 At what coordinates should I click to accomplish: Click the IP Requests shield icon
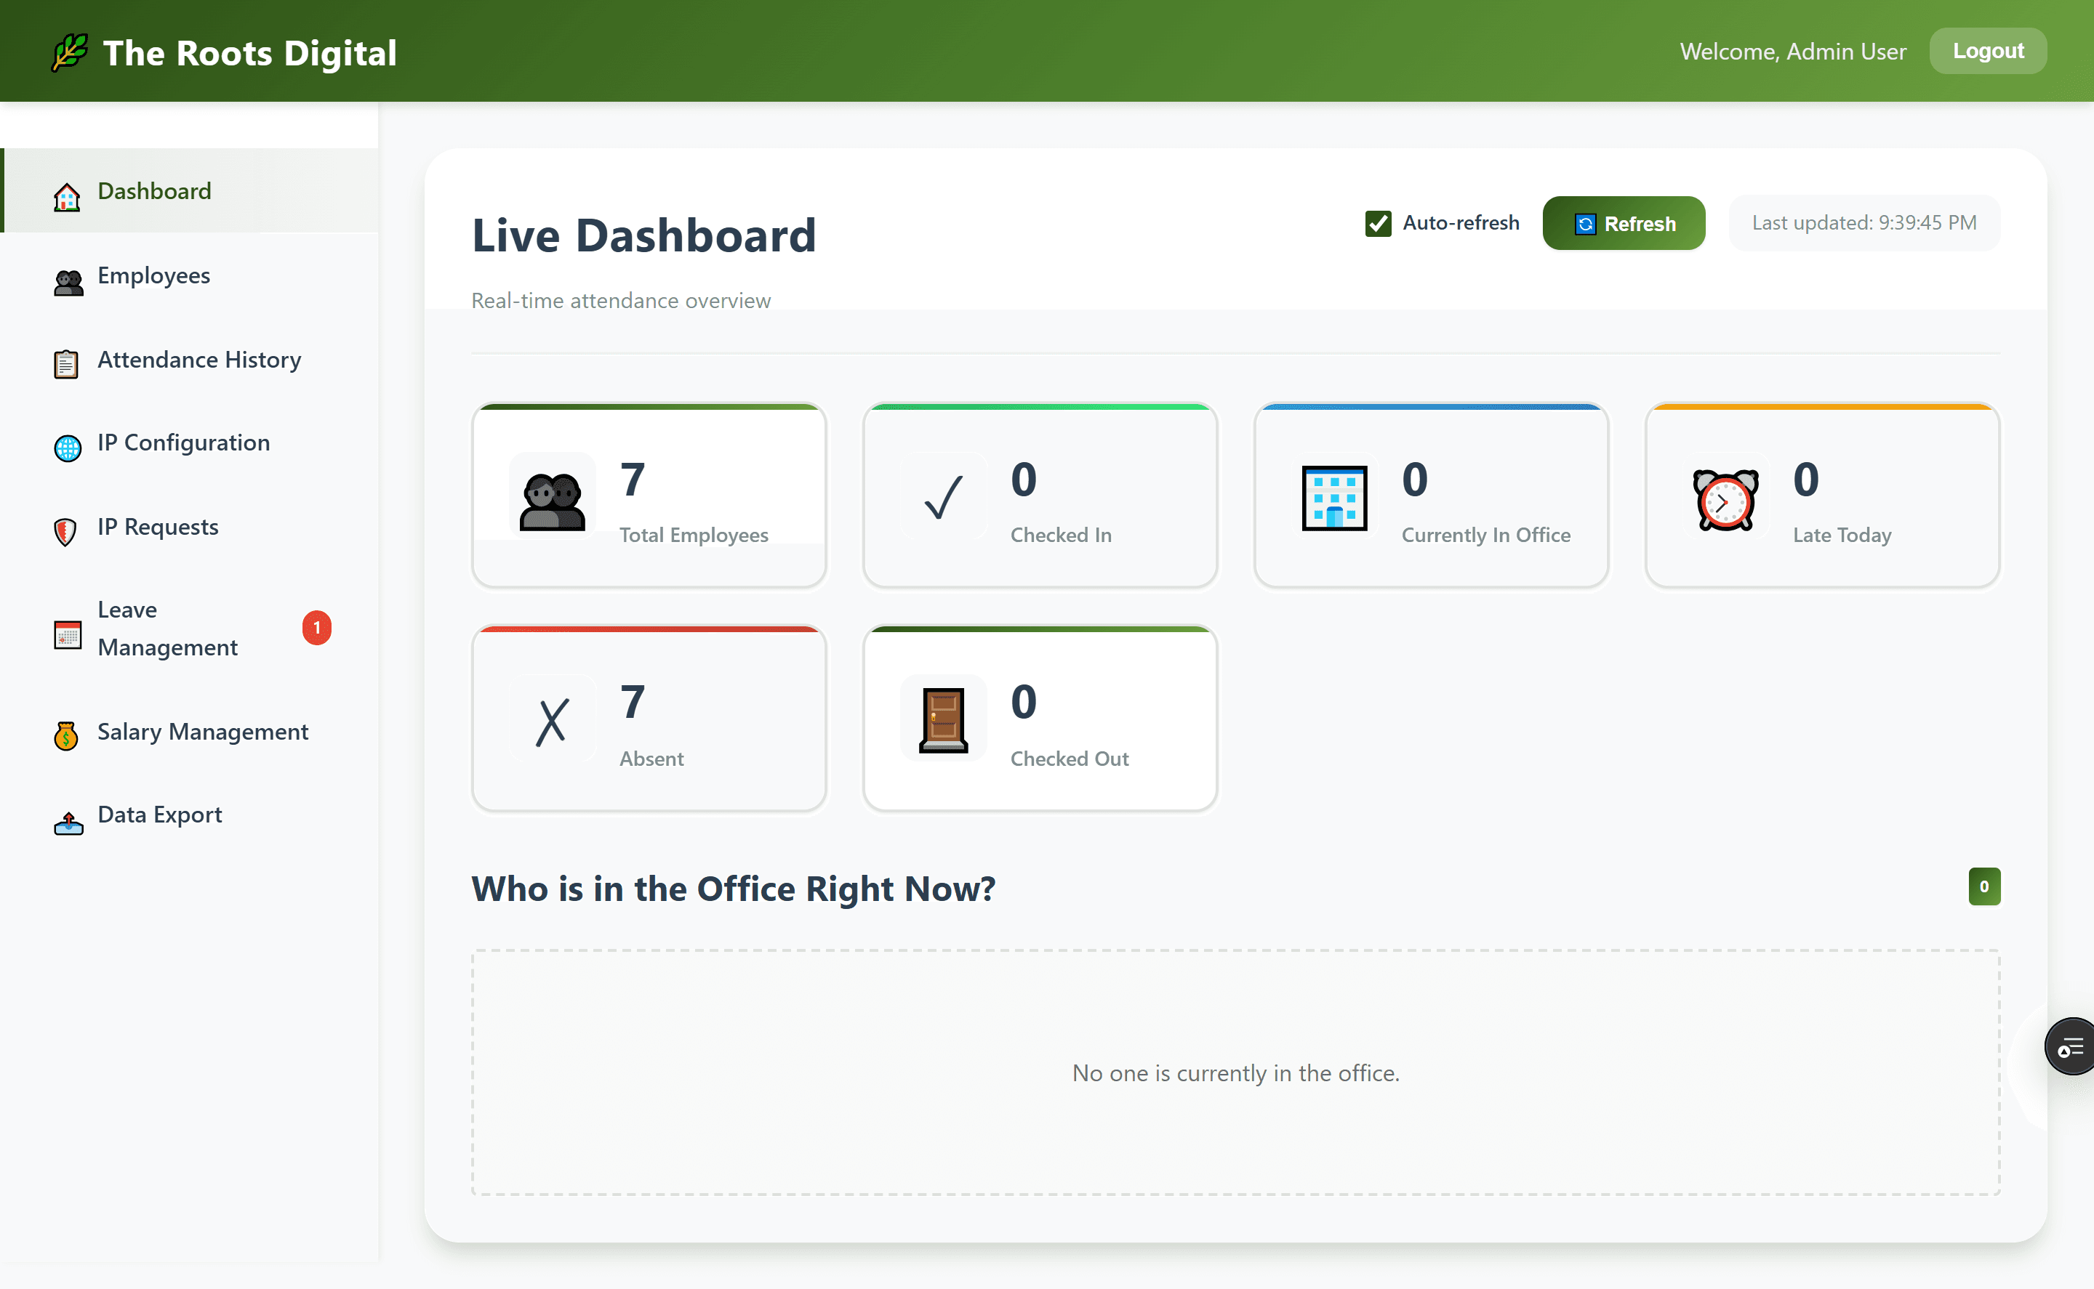[x=65, y=532]
